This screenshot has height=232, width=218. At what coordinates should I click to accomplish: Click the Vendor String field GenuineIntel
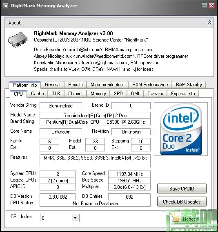(61, 106)
